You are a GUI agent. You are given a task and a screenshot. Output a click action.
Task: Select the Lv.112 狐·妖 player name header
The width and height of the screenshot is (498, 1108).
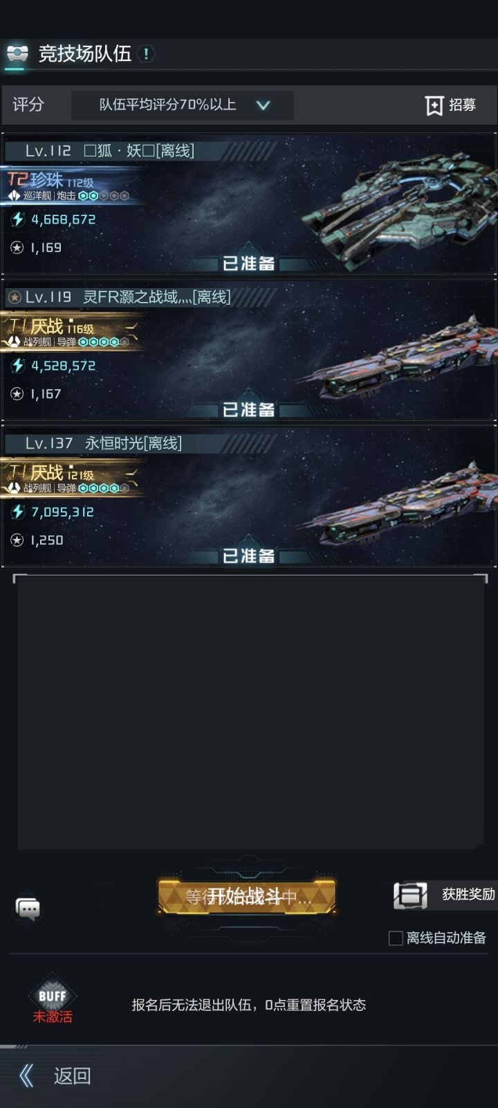point(110,150)
